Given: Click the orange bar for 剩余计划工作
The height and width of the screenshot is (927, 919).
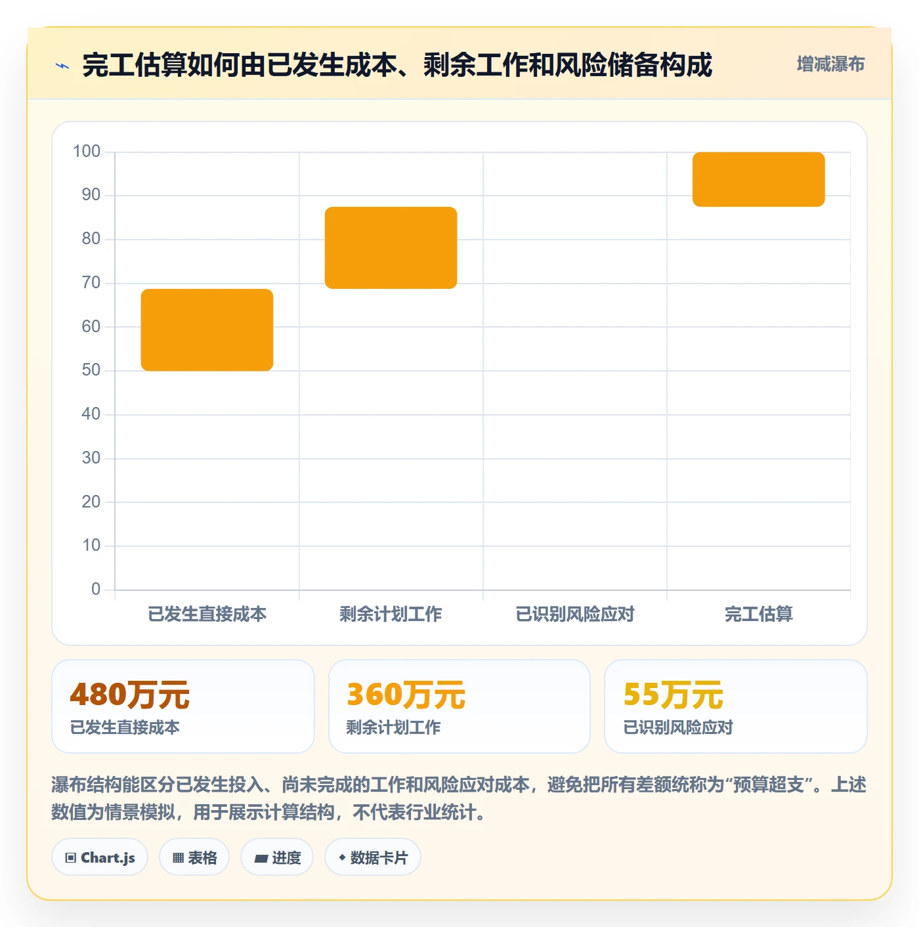Looking at the screenshot, I should pos(391,248).
